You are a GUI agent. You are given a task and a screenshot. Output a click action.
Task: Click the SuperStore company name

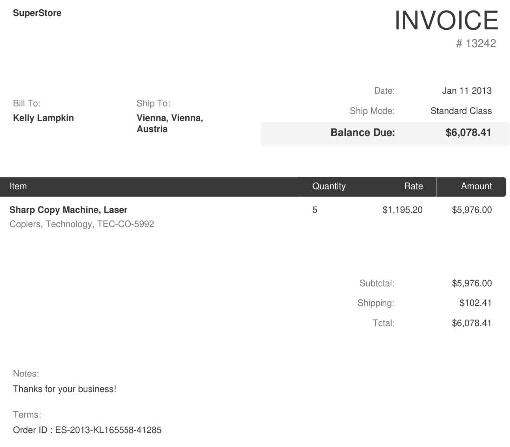click(x=37, y=13)
